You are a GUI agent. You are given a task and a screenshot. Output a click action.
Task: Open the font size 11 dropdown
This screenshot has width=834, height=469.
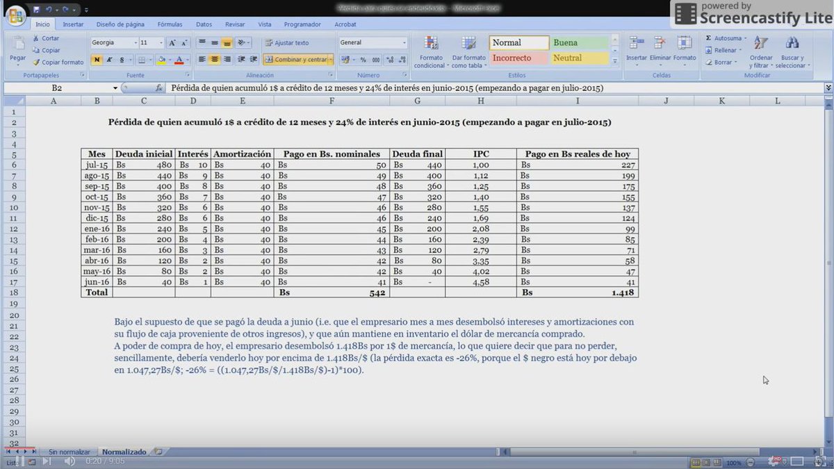pos(161,43)
